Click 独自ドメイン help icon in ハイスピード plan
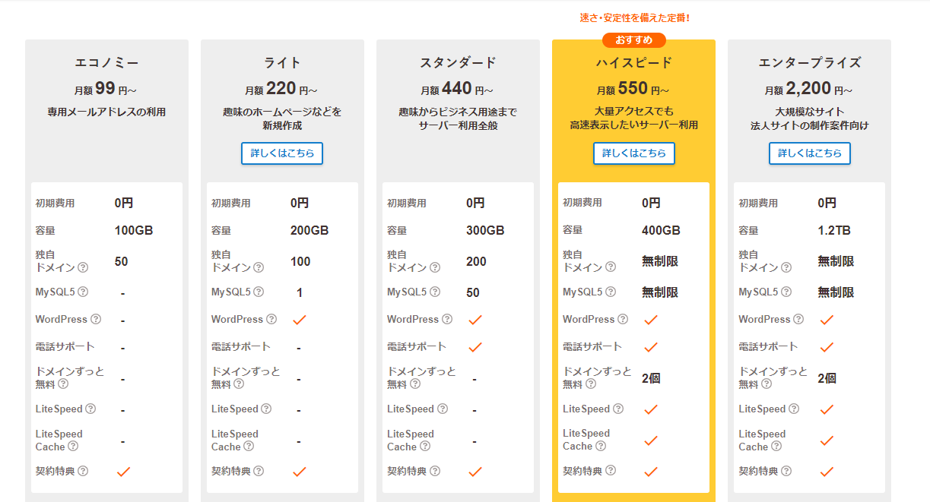 [611, 267]
